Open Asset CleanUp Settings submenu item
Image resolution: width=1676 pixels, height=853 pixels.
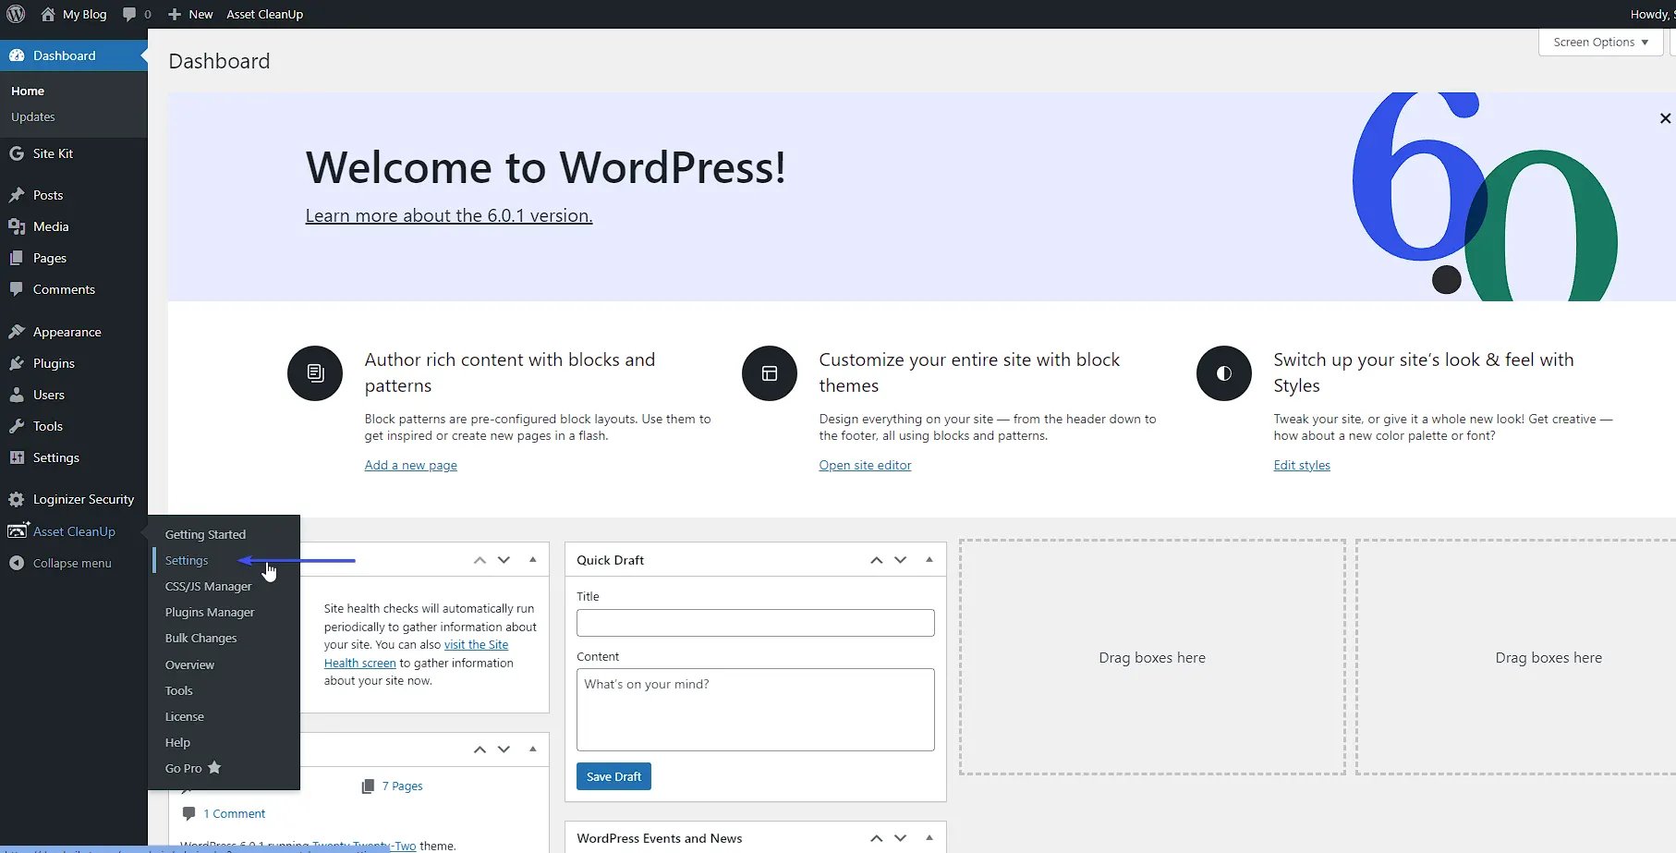(187, 560)
